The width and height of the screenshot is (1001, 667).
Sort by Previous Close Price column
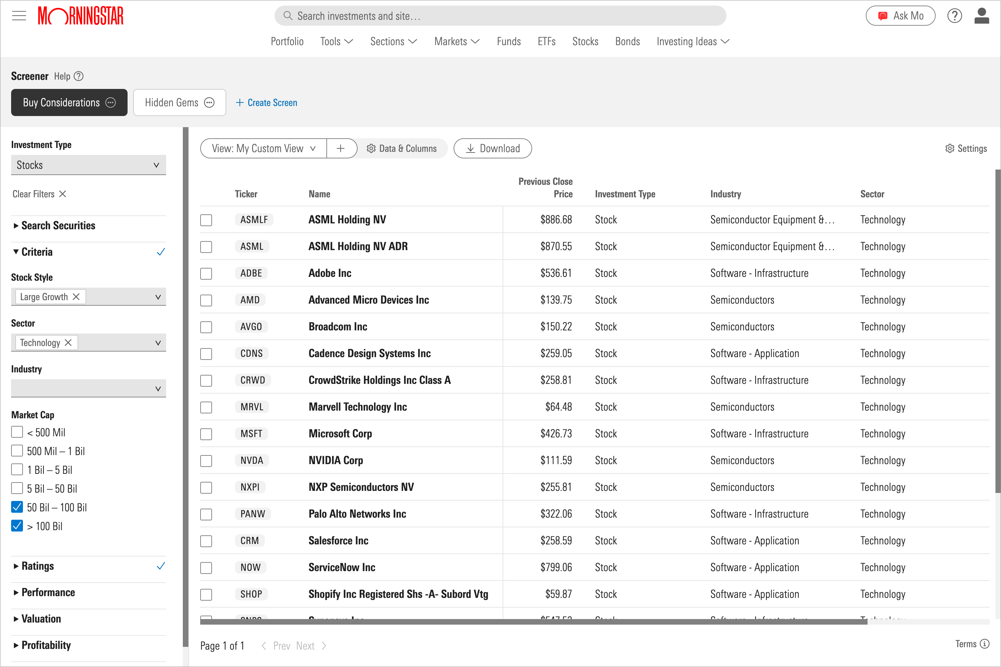(x=545, y=188)
